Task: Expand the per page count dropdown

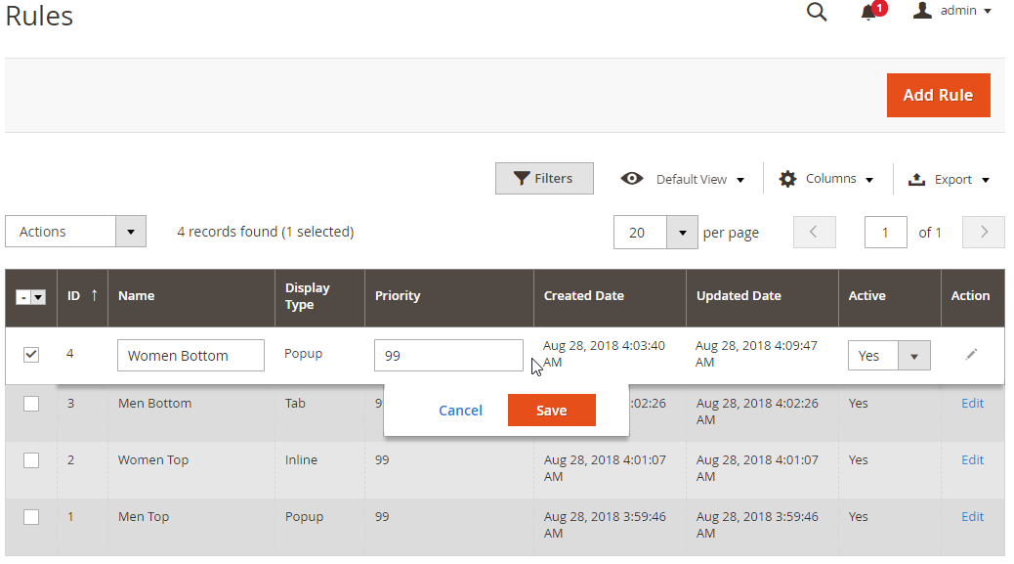Action: point(681,233)
